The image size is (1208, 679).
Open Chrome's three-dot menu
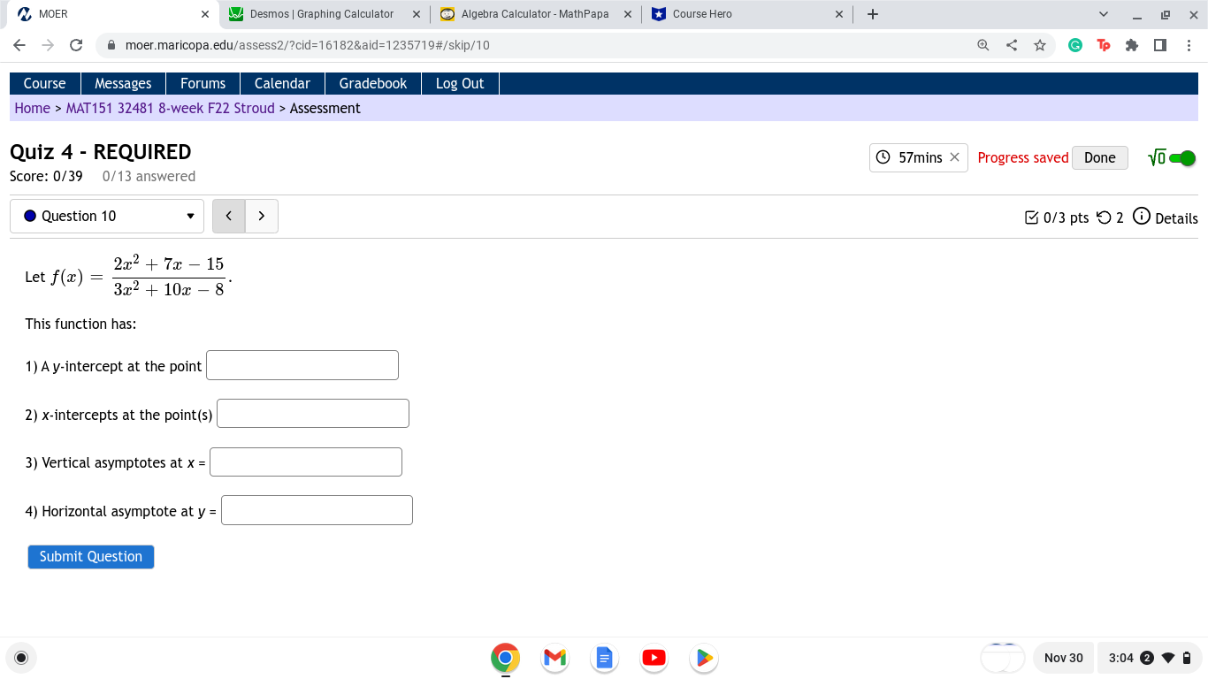point(1189,45)
